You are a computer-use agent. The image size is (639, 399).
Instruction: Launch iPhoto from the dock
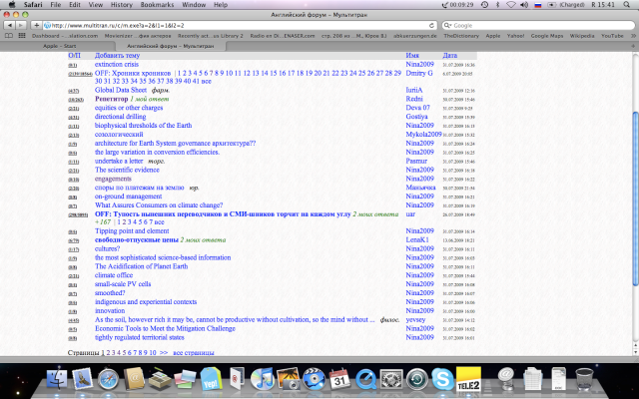tap(289, 379)
